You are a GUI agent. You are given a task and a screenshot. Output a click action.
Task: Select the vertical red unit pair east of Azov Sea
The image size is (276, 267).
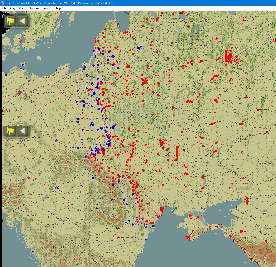[x=247, y=201]
